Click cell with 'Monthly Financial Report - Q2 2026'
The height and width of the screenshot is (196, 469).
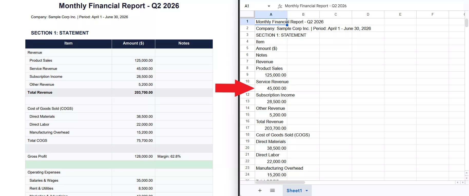(271, 22)
